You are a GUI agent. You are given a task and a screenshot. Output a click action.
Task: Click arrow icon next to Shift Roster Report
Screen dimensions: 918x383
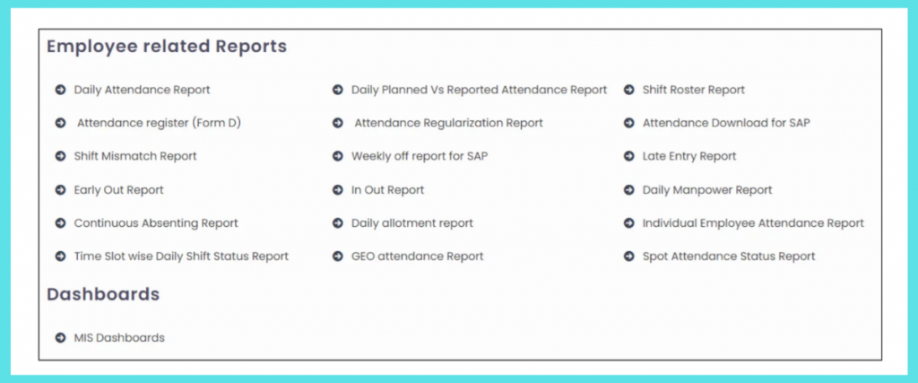[629, 90]
